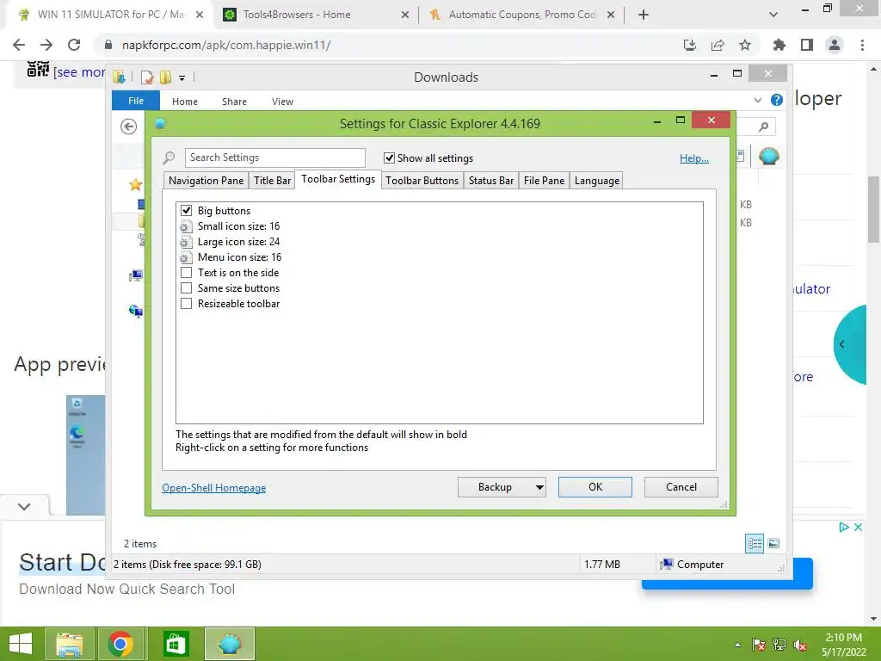The height and width of the screenshot is (661, 881).
Task: Click the magnifier icon beside Search Settings
Action: click(169, 158)
